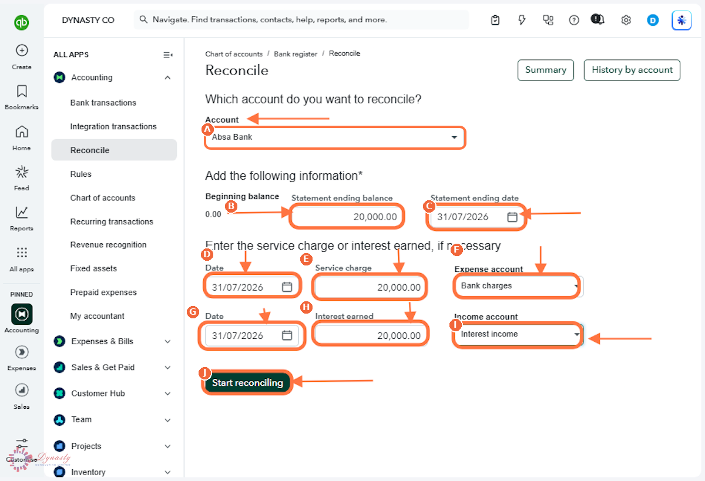Click the lightning bolt icon
Image resolution: width=705 pixels, height=481 pixels.
(x=522, y=20)
